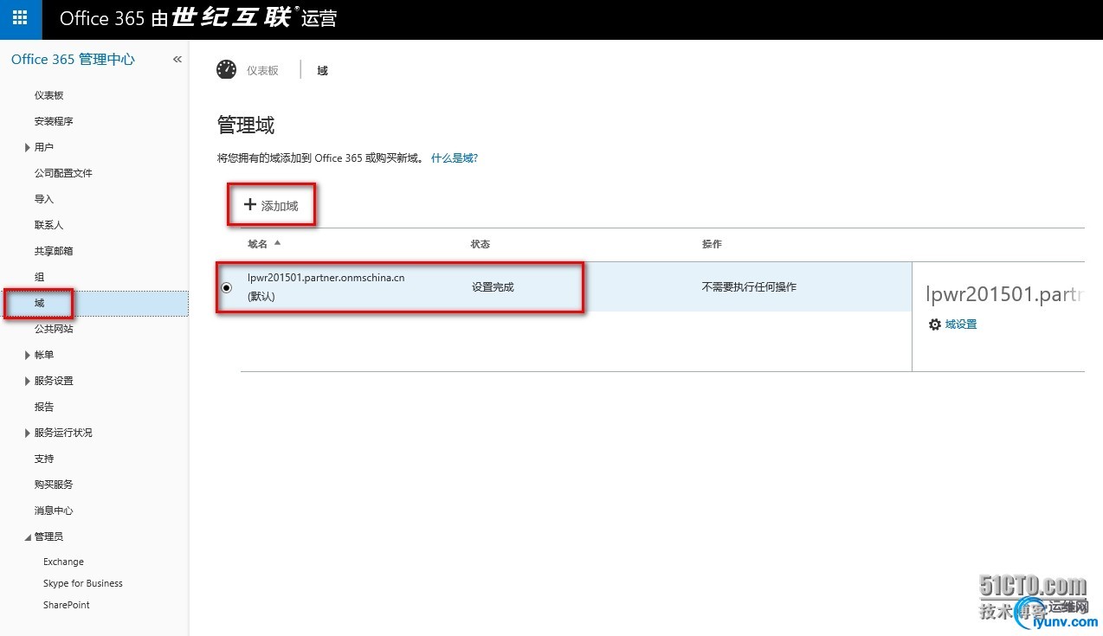This screenshot has height=636, width=1103.
Task: Expand the 用户 menu section
Action: (x=28, y=148)
